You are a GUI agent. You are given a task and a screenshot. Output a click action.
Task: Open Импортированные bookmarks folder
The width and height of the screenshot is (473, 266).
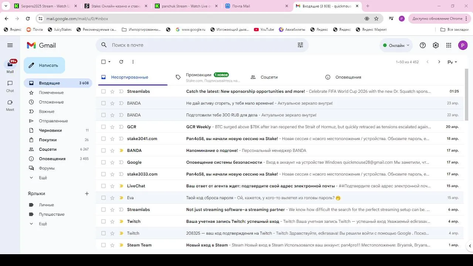[142, 30]
